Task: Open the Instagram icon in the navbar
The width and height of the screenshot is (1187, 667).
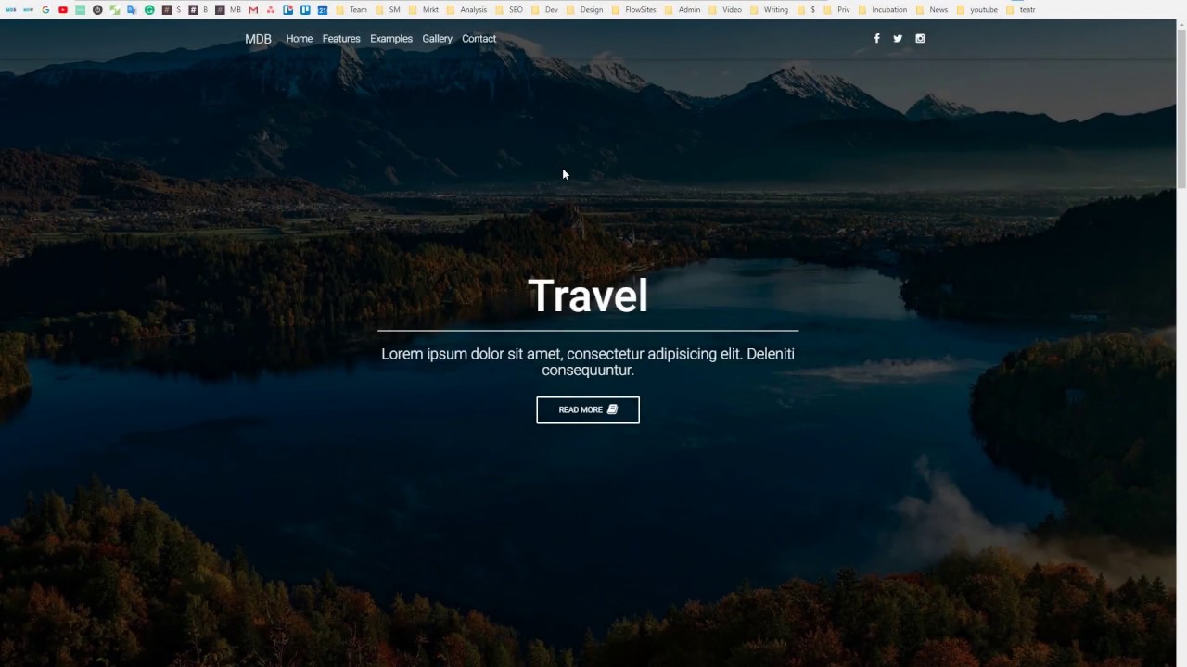Action: (920, 38)
